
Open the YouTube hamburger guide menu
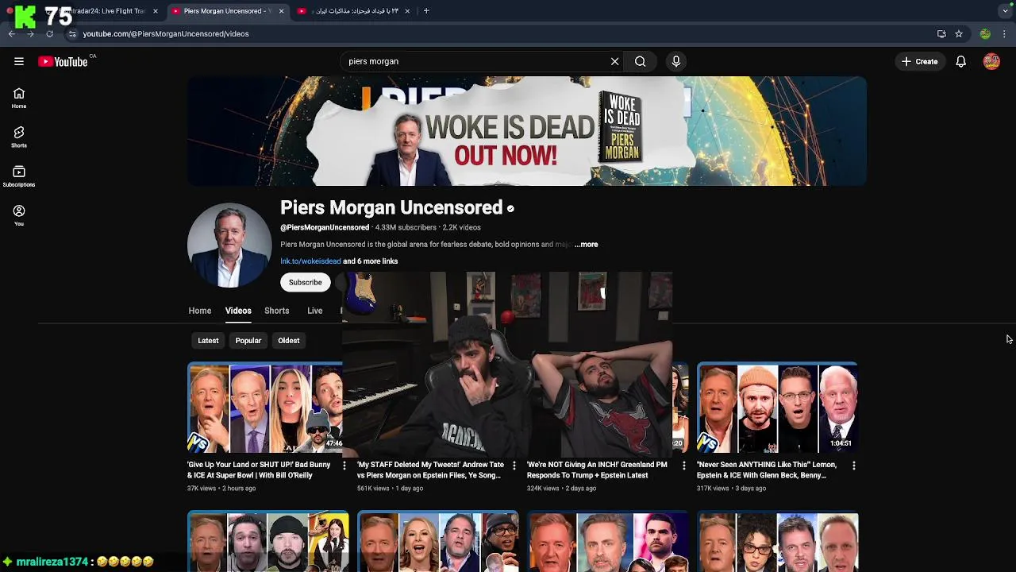click(x=19, y=61)
